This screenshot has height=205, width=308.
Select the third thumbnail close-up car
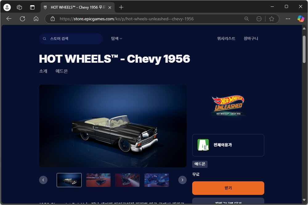[x=128, y=180]
